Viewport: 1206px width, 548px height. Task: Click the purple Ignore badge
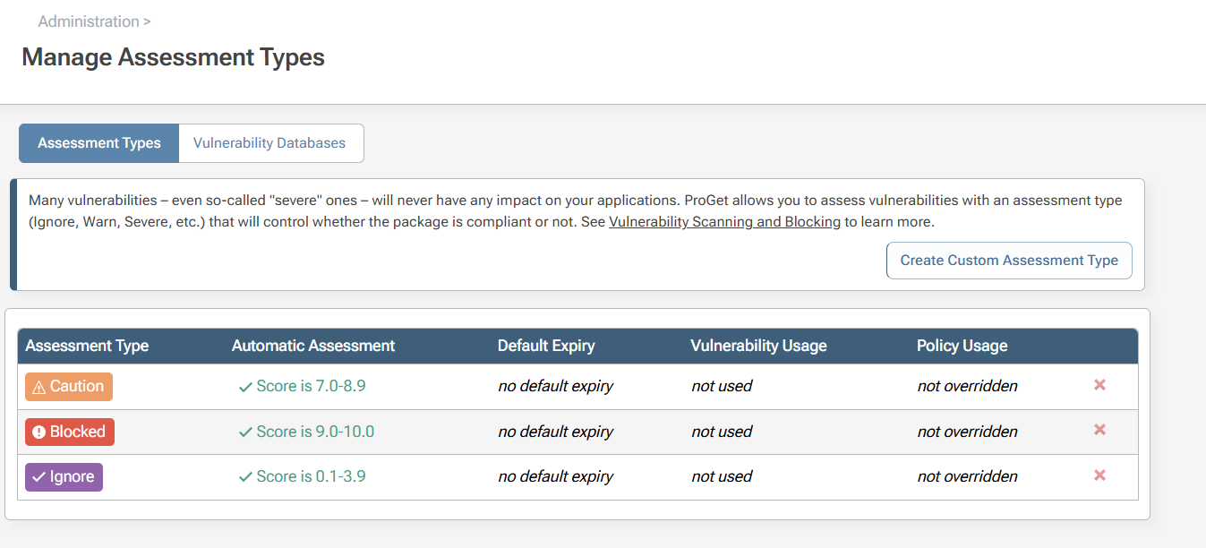coord(64,476)
